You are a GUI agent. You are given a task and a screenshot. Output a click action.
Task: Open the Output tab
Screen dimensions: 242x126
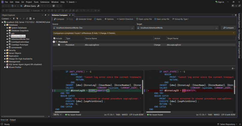pyautogui.click(x=13, y=120)
